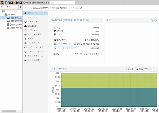The width and height of the screenshot is (159, 113).
Task: Open the Snapshots tab
Action: coord(36,52)
